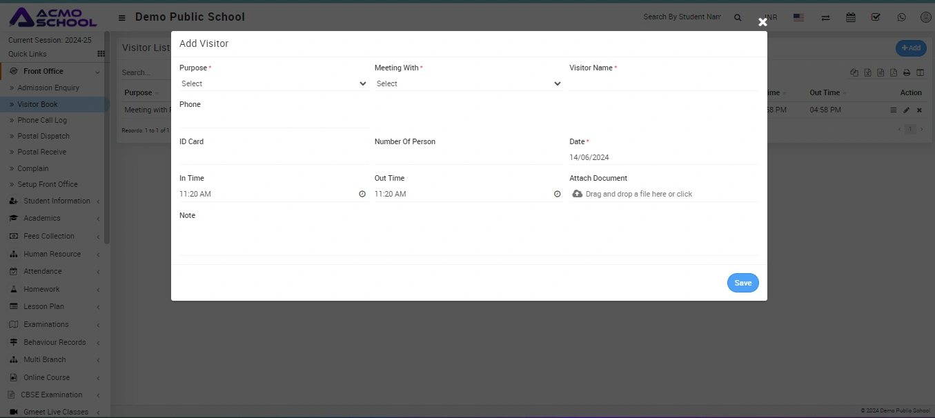Open the Meeting With dropdown
935x418 pixels.
[468, 83]
